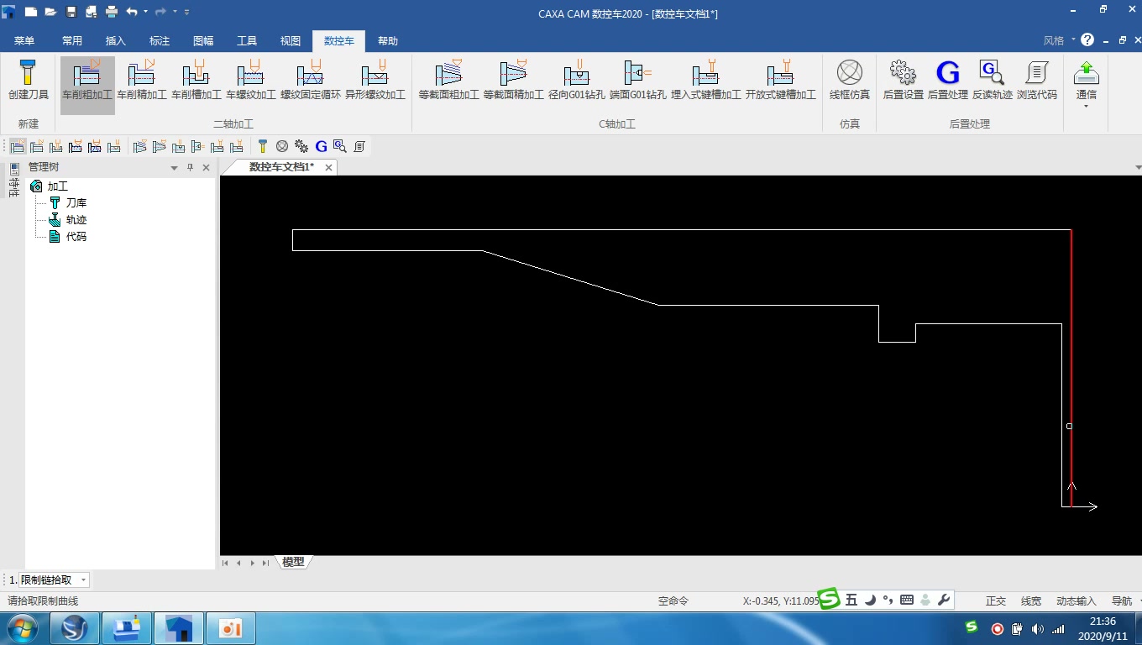Select the 车削精加工 finish turning tool
This screenshot has width=1142, height=645.
[142, 81]
